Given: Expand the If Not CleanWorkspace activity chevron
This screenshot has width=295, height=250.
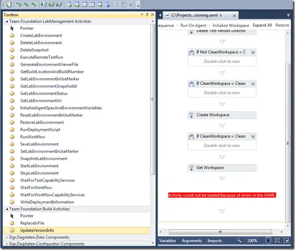Looking at the screenshot, I should (x=253, y=52).
